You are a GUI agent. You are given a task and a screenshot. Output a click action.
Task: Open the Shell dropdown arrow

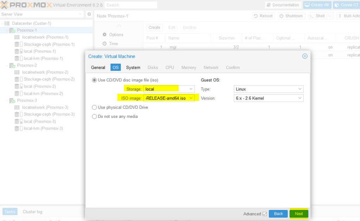click(330, 16)
